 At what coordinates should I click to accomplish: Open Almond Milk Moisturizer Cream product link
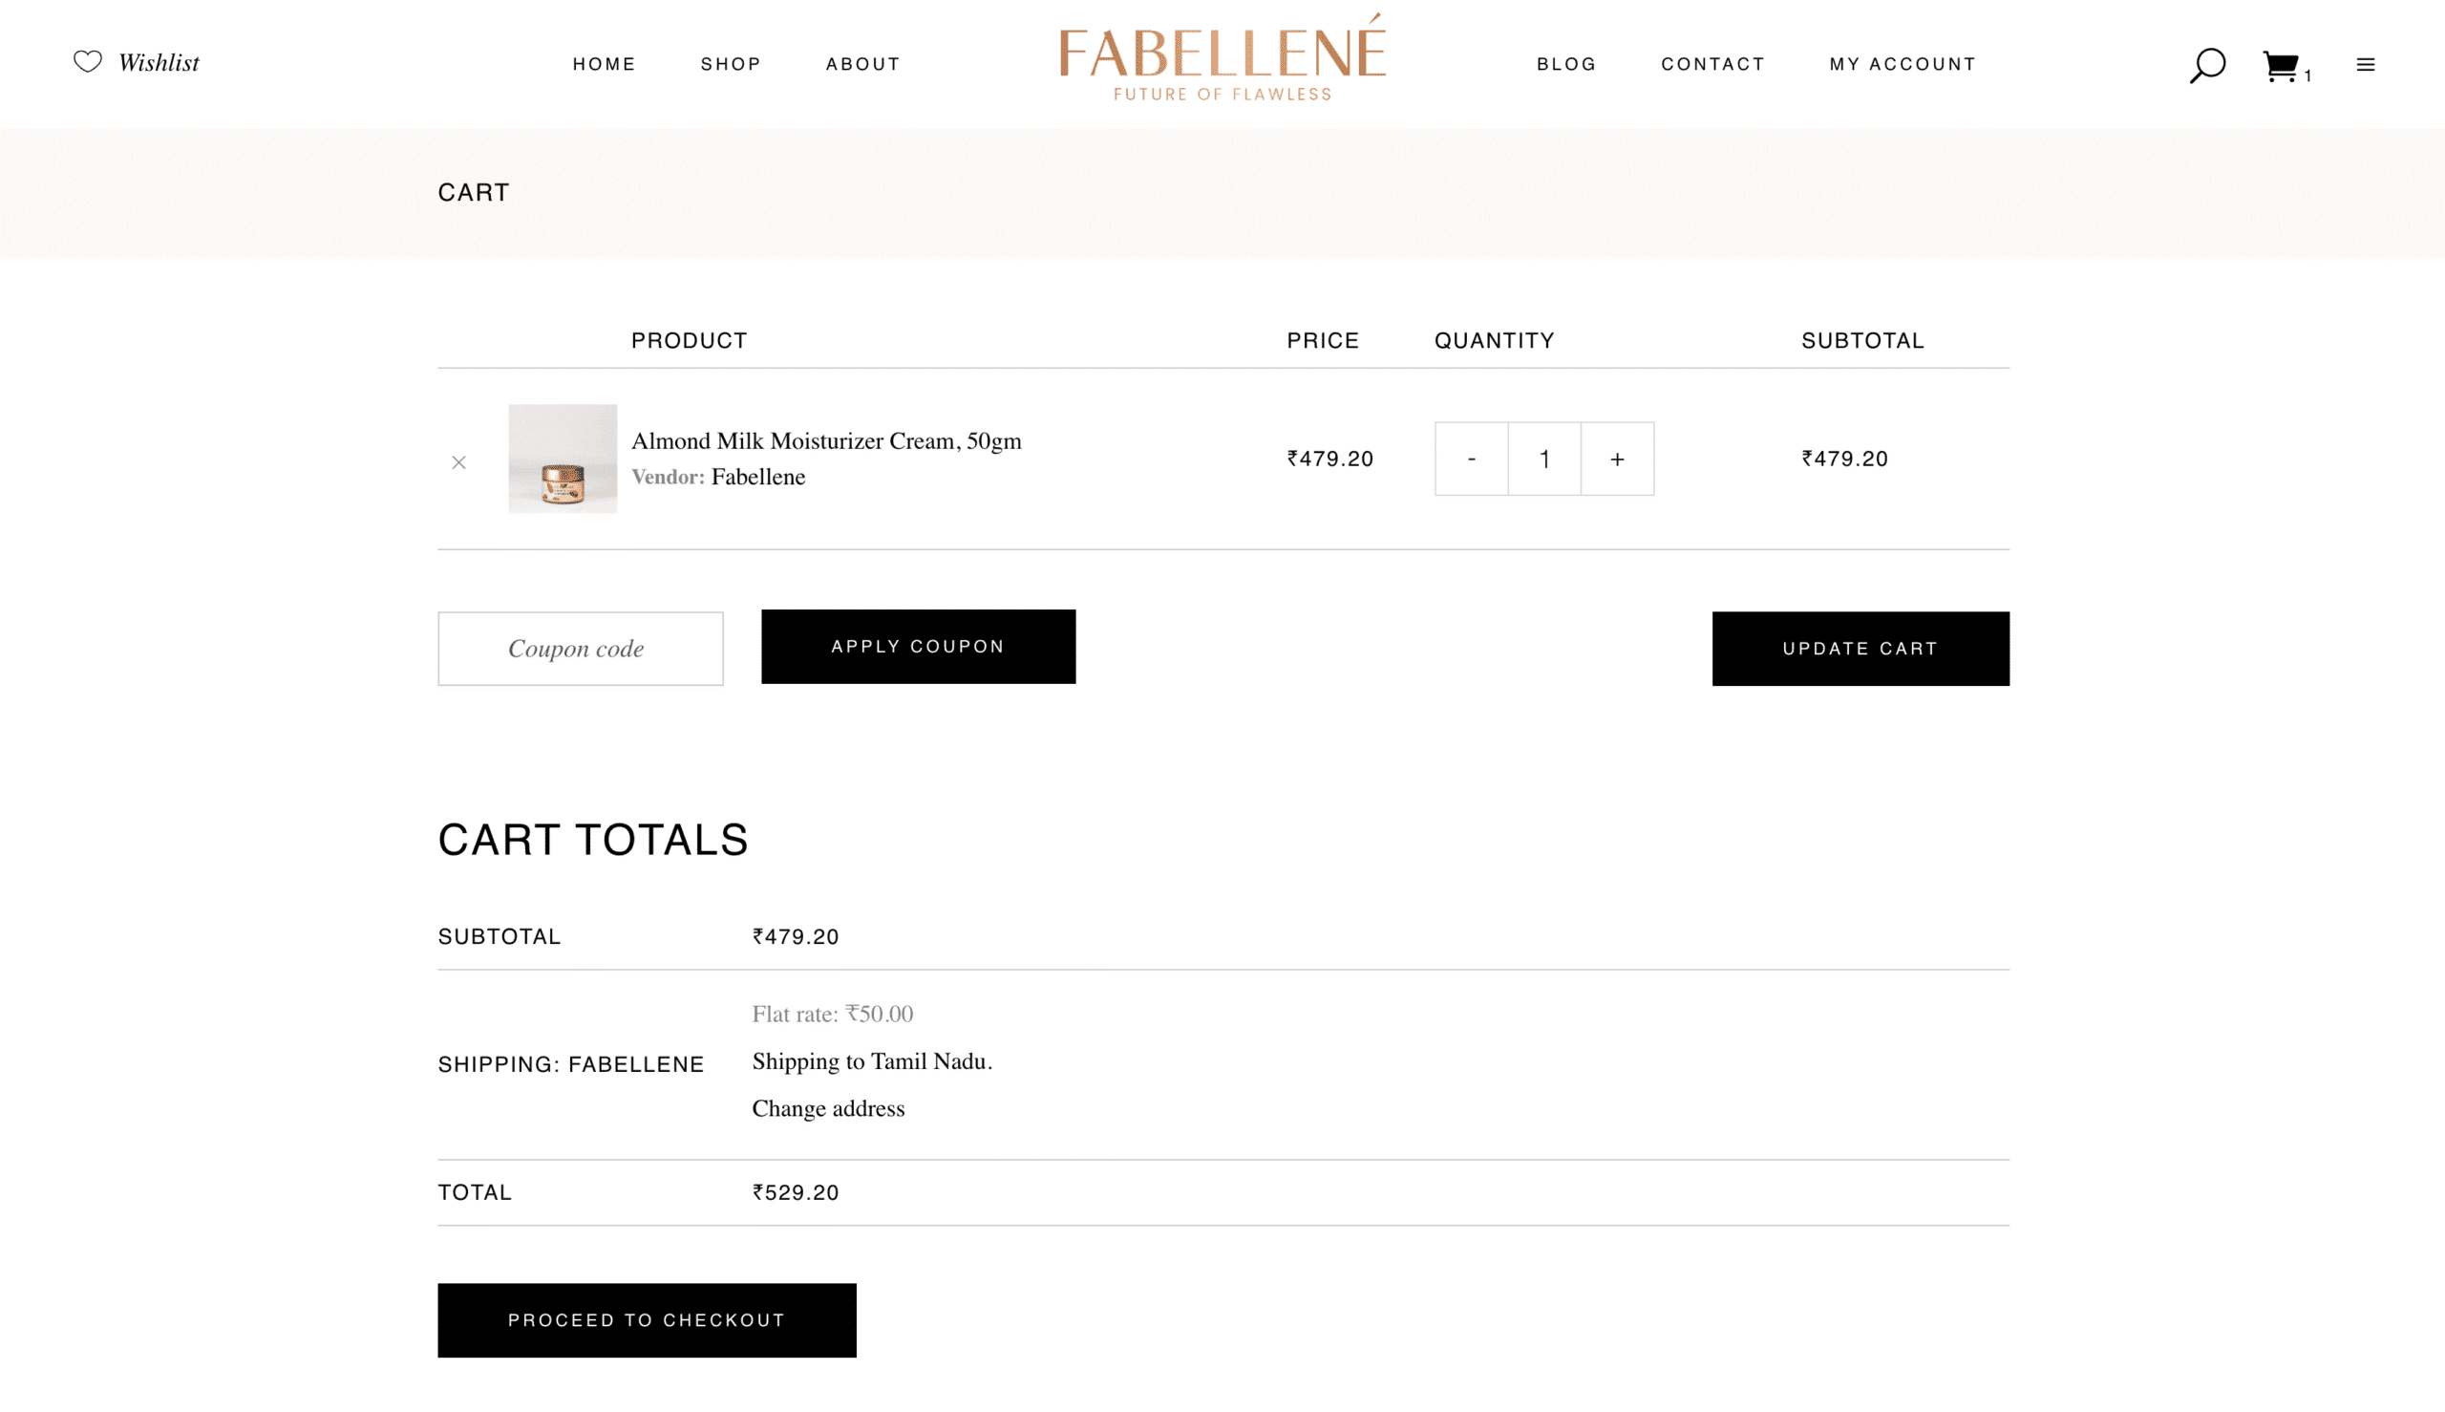[826, 441]
